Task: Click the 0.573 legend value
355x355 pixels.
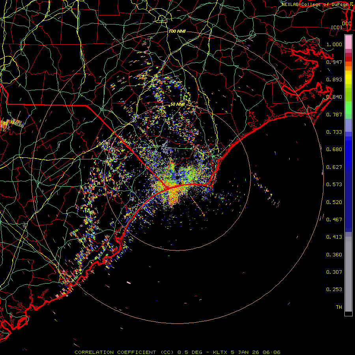Action: coord(334,185)
